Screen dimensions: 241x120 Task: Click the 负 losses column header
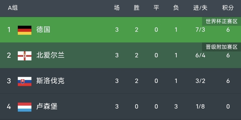click(176, 8)
